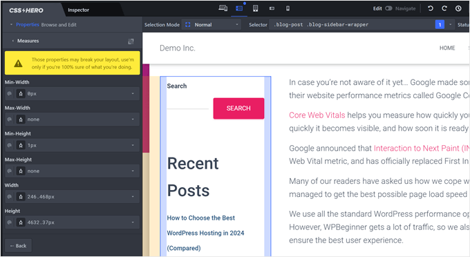Expand the Properties panel arrow
The width and height of the screenshot is (470, 257).
(11, 25)
